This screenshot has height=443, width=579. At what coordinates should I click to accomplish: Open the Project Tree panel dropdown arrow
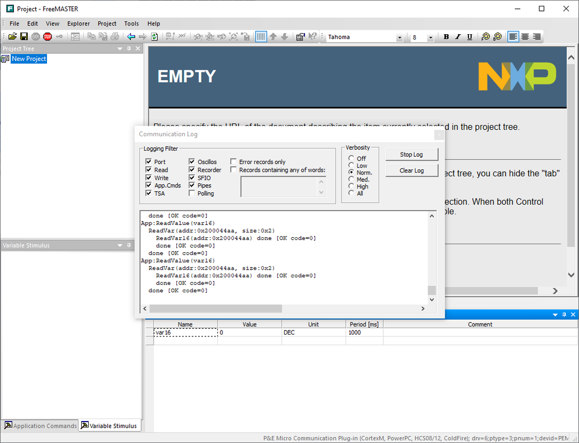(120, 49)
